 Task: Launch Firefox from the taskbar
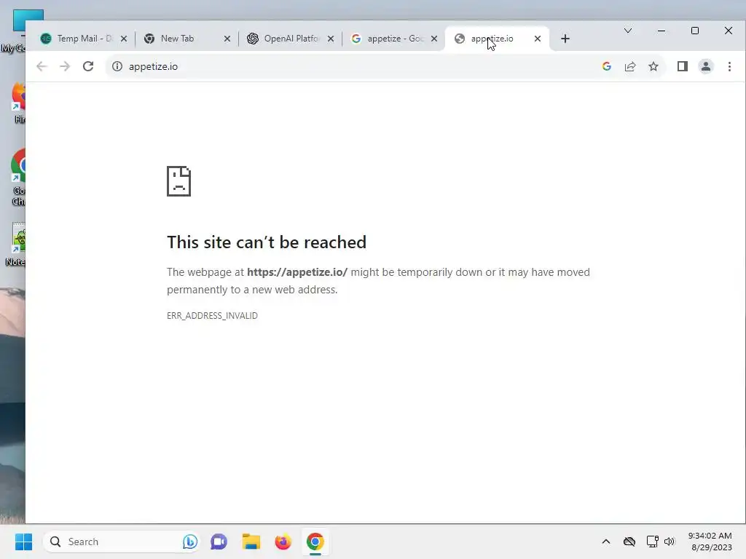[283, 542]
